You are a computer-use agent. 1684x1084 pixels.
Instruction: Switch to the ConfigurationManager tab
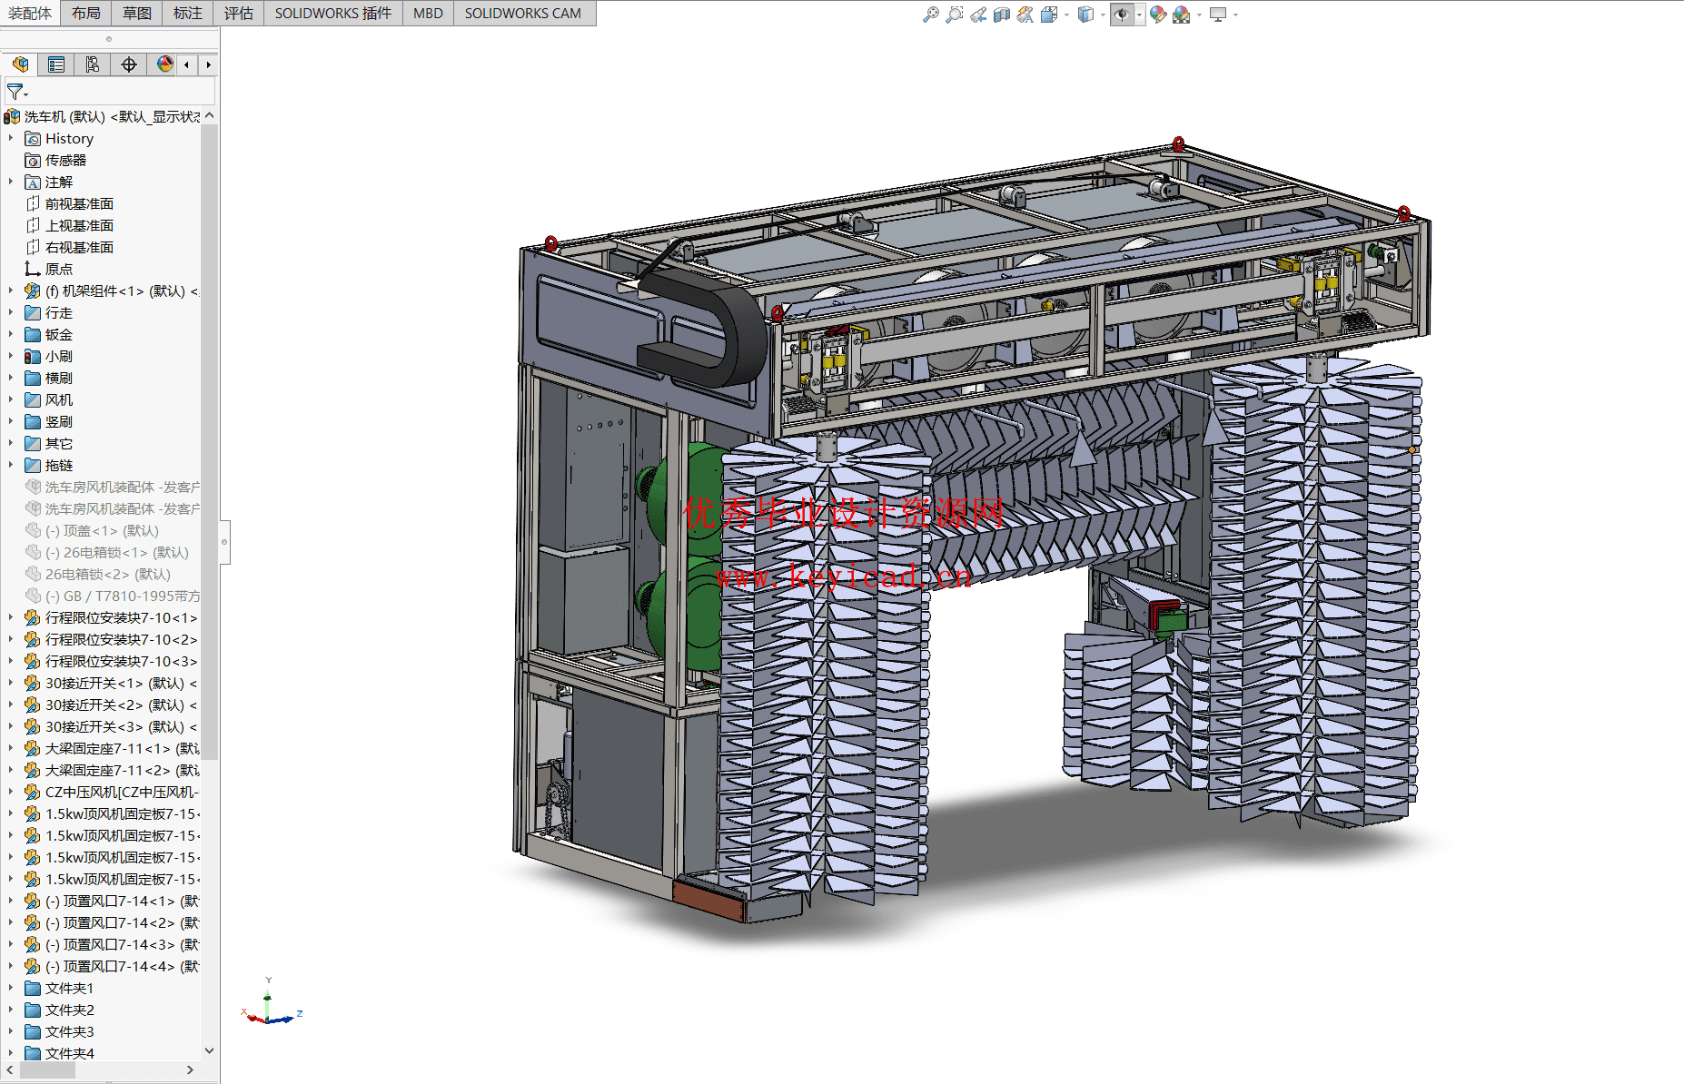pyautogui.click(x=93, y=64)
